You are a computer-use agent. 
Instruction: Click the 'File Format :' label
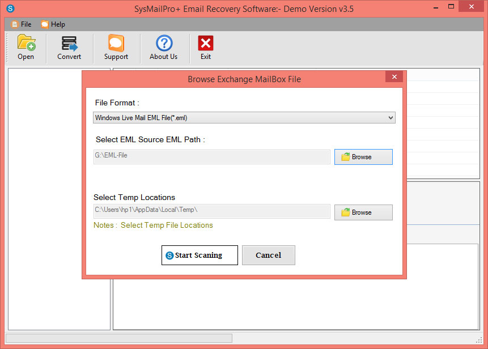tap(117, 103)
